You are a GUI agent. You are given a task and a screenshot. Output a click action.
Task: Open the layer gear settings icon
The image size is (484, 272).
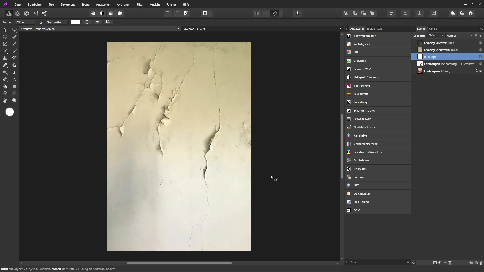[476, 36]
